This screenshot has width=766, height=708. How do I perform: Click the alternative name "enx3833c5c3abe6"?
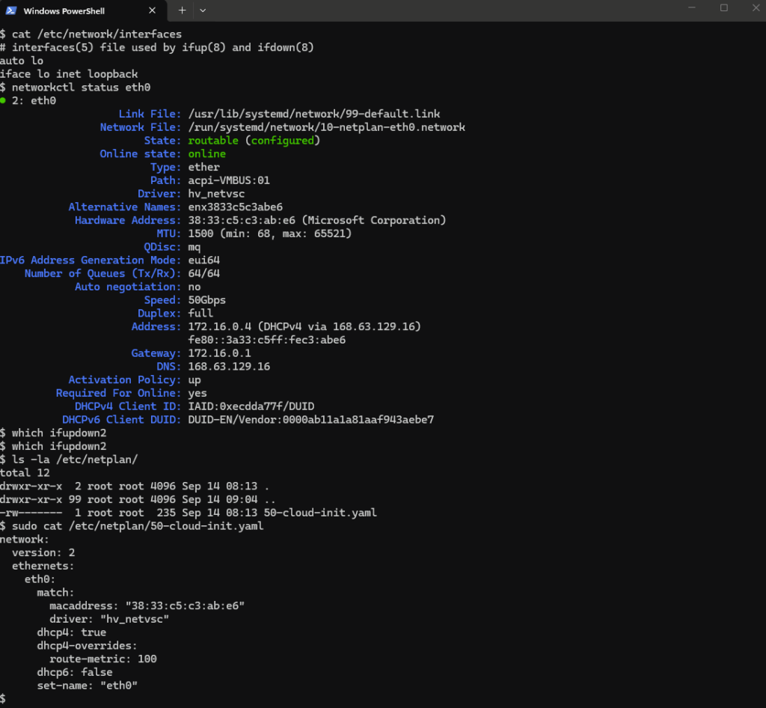(x=236, y=207)
